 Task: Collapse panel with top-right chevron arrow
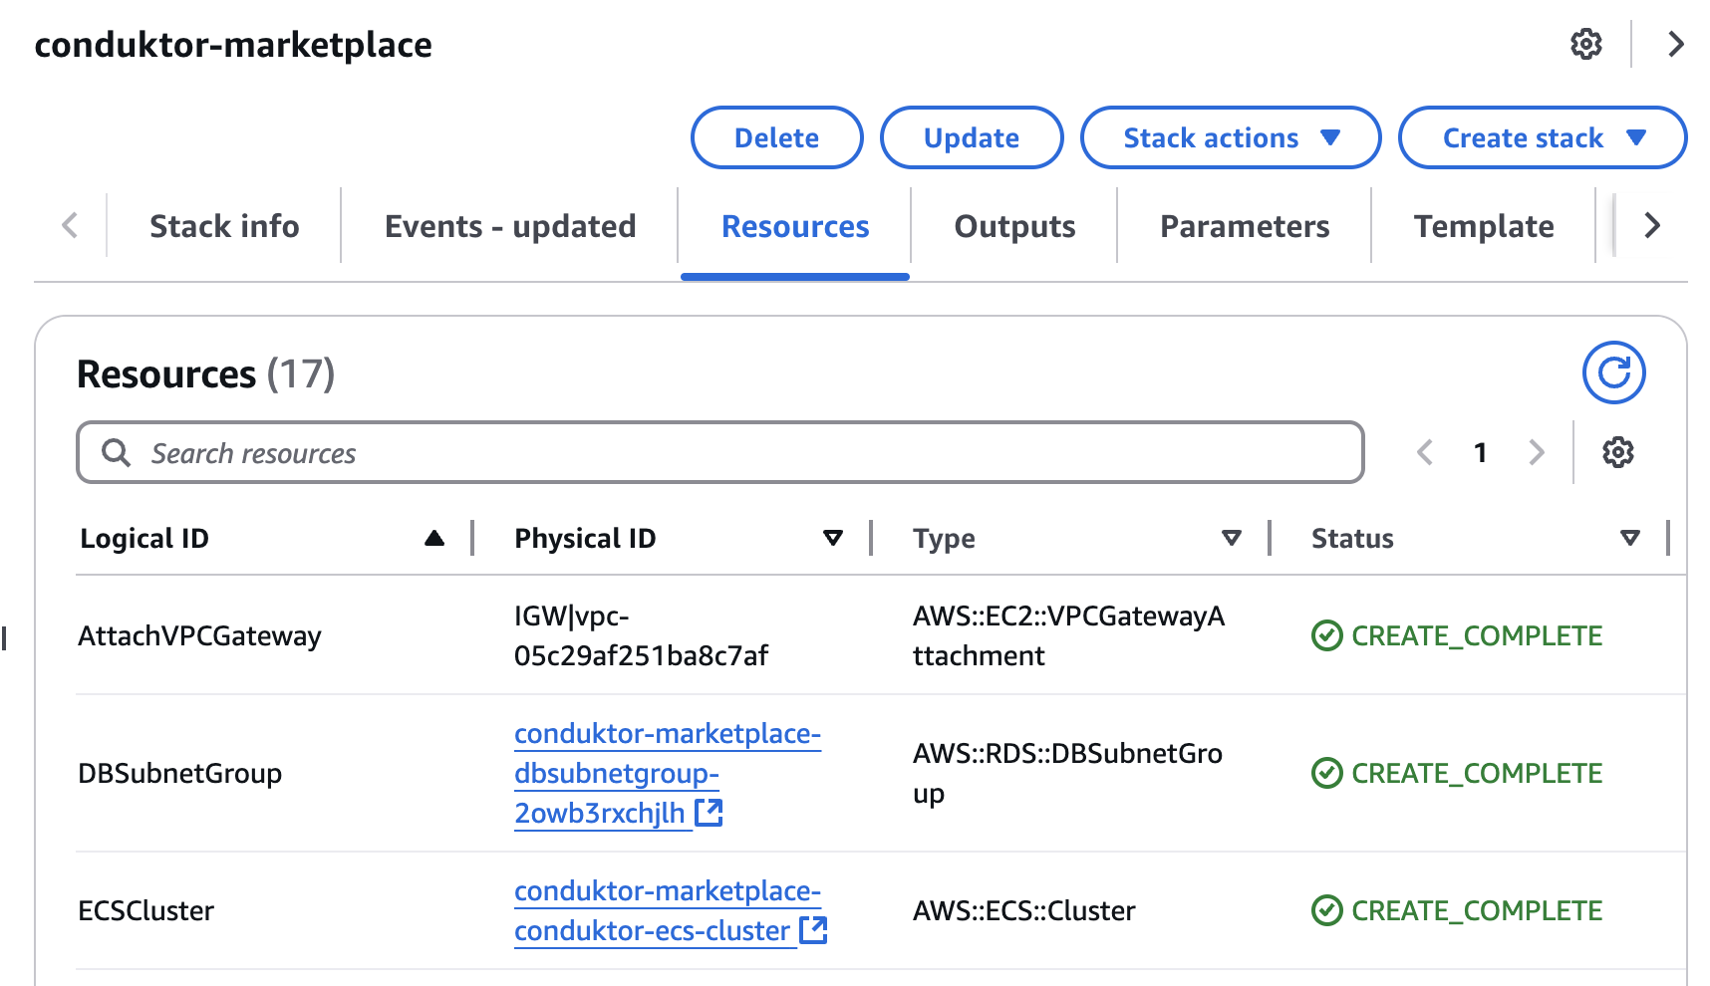[x=1676, y=44]
